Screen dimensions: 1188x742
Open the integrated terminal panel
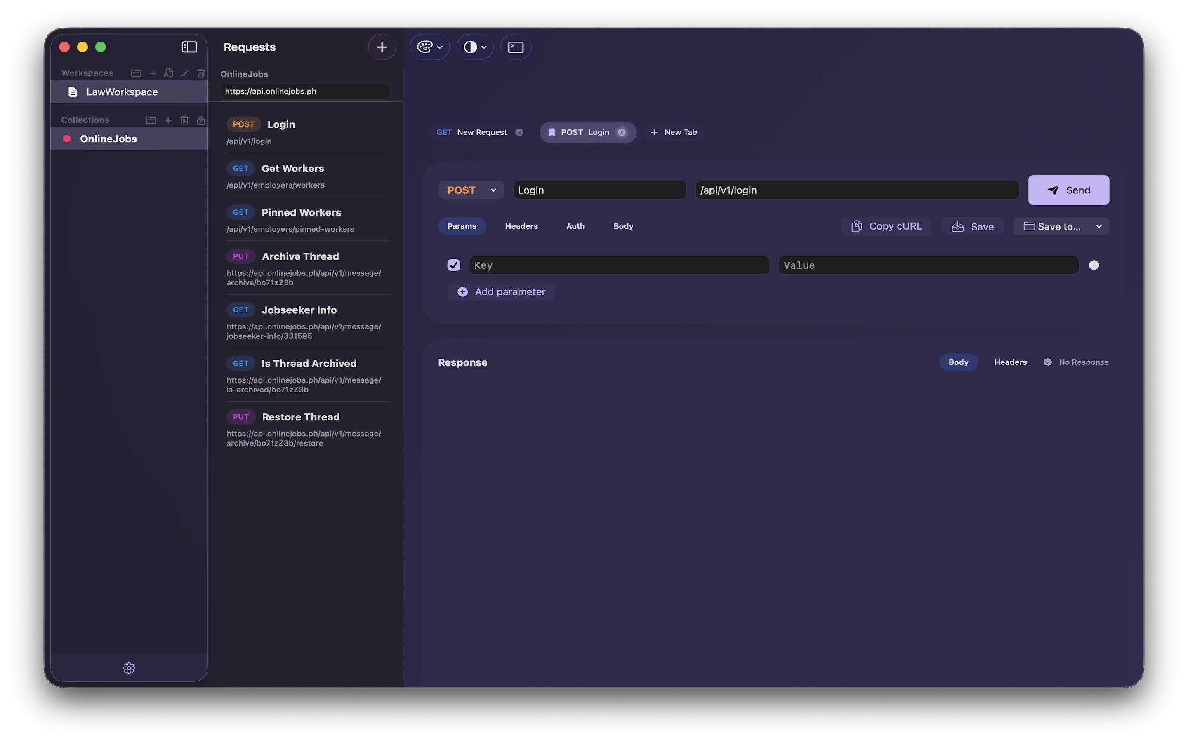click(515, 47)
